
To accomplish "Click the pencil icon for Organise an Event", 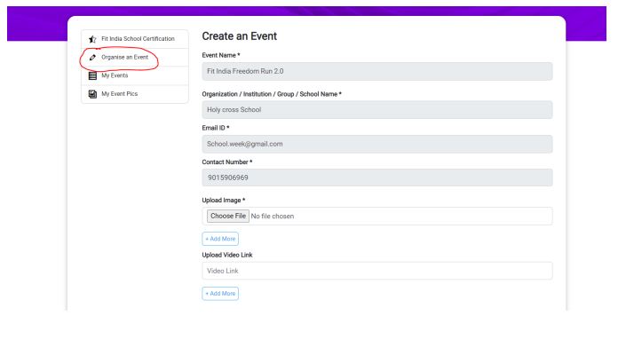I will click(x=92, y=58).
